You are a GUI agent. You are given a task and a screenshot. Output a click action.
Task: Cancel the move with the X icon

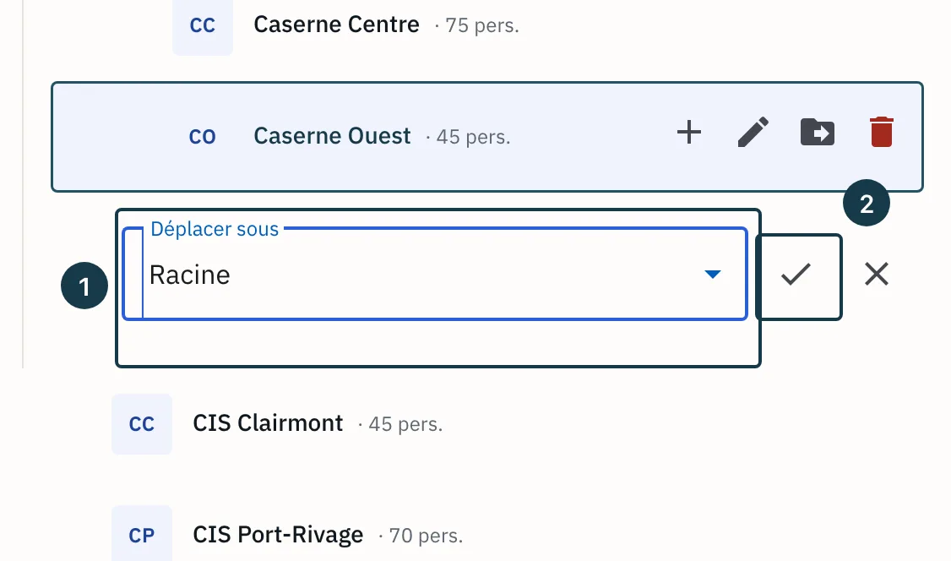(x=877, y=274)
